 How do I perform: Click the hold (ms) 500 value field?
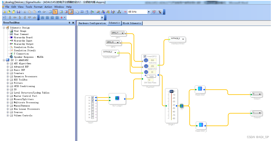pyautogui.click(x=152, y=60)
